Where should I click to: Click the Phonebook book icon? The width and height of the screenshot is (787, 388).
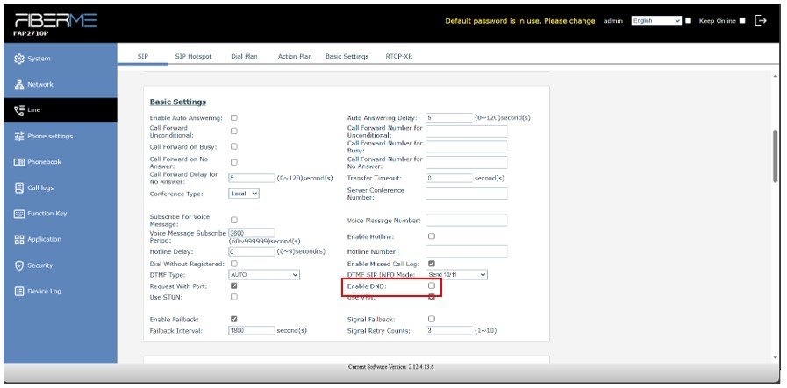(x=19, y=162)
